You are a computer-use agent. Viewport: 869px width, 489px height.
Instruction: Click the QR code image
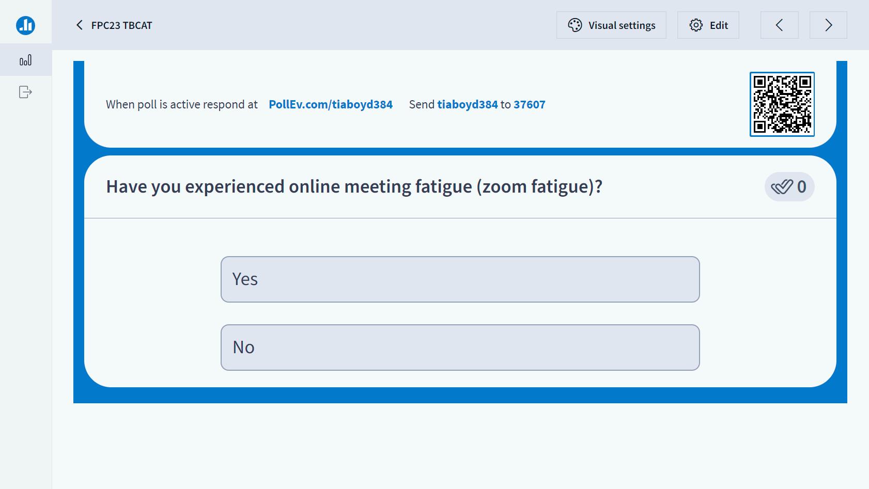pos(782,104)
